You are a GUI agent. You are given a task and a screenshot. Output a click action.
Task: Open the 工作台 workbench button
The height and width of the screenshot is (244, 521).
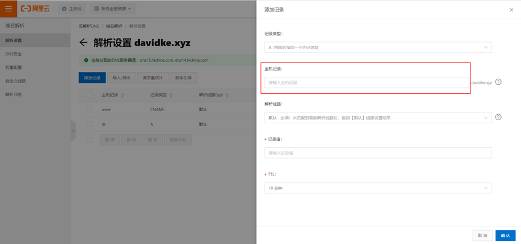point(72,9)
